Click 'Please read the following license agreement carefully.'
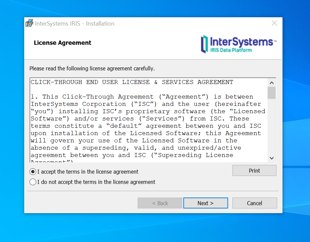The height and width of the screenshot is (242, 310). (x=92, y=68)
